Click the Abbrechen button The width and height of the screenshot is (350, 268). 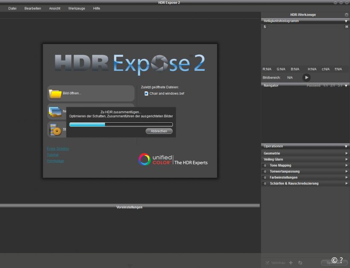159,131
